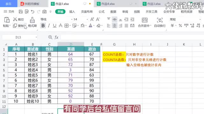The width and height of the screenshot is (204, 114).
Task: Open number format dropdown 常规
Action: [200, 19]
